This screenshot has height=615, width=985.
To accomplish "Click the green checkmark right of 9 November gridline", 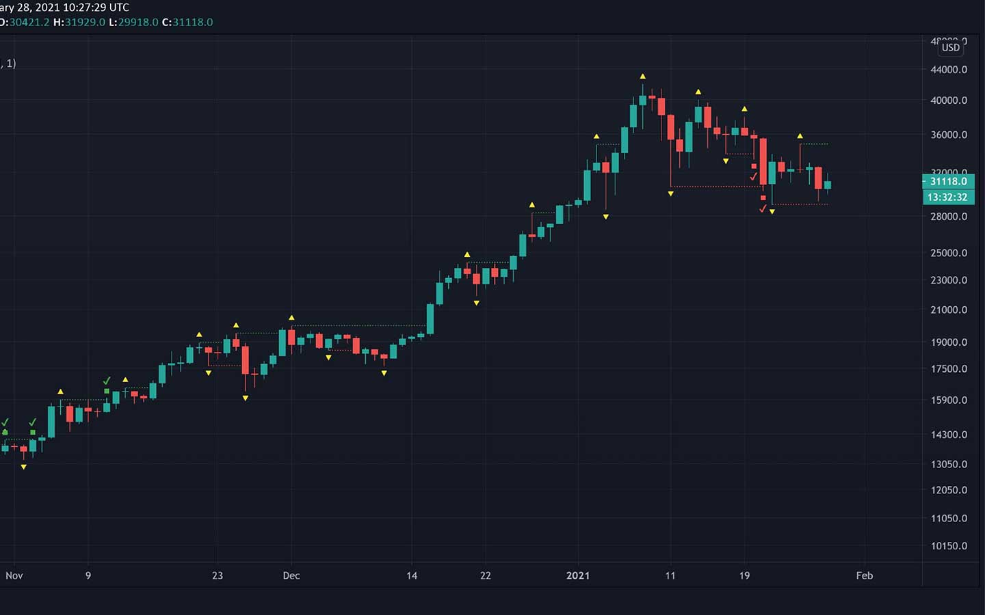I will (107, 381).
